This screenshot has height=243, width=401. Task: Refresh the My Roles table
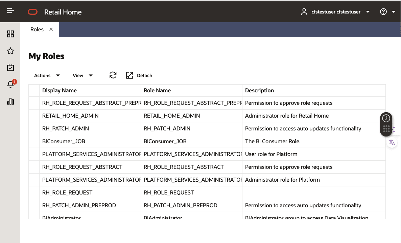click(x=113, y=75)
